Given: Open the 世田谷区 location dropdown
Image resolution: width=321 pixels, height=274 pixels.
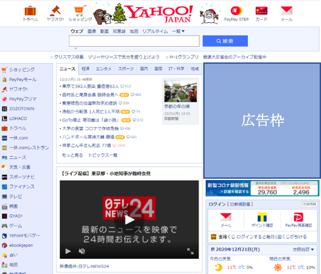Looking at the screenshot, I should click(303, 250).
